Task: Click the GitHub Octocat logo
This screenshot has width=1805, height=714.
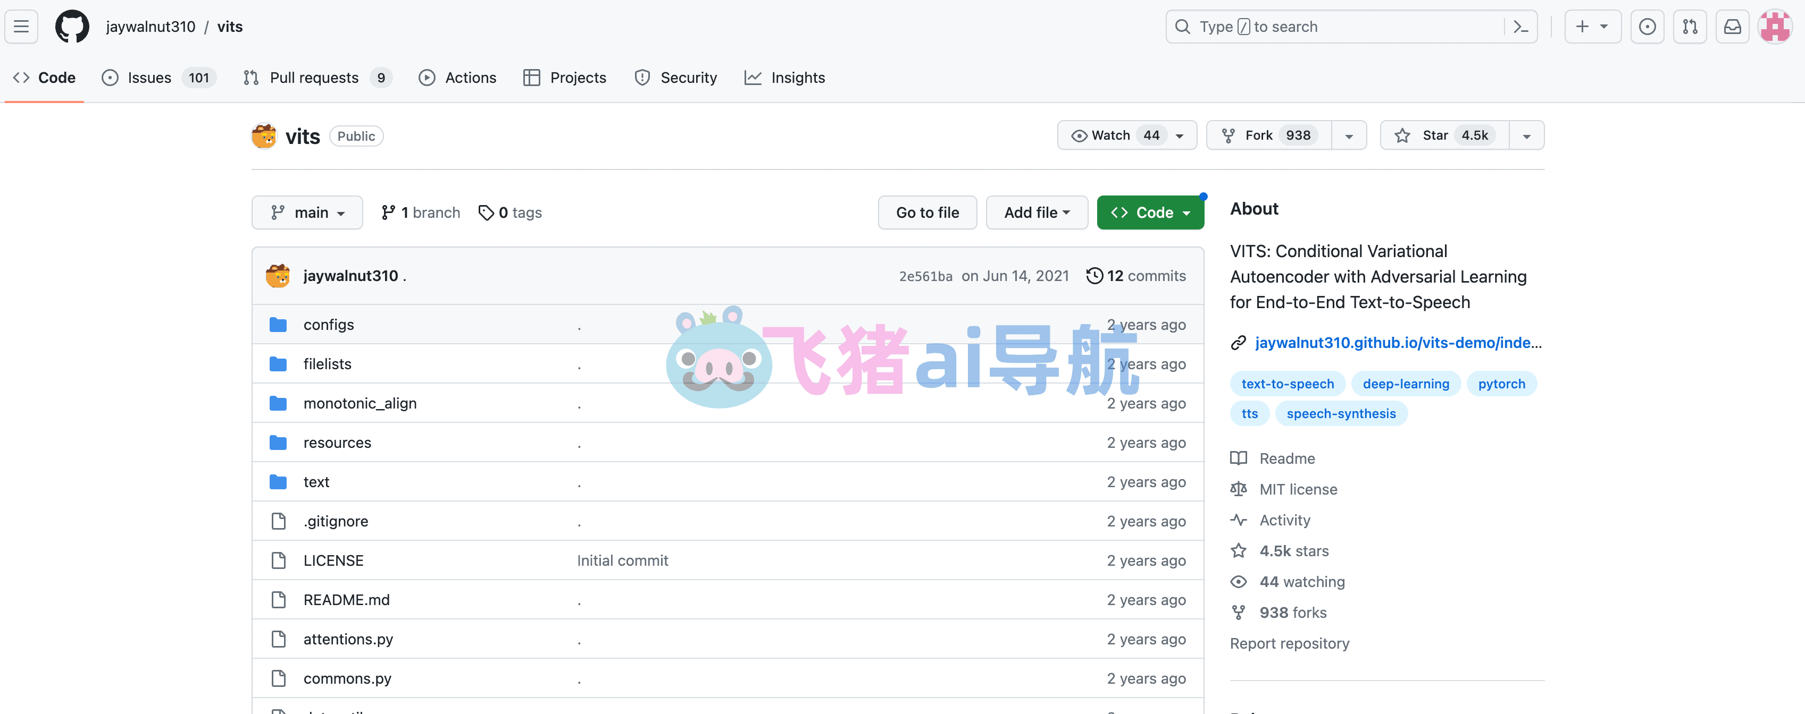Action: (72, 27)
